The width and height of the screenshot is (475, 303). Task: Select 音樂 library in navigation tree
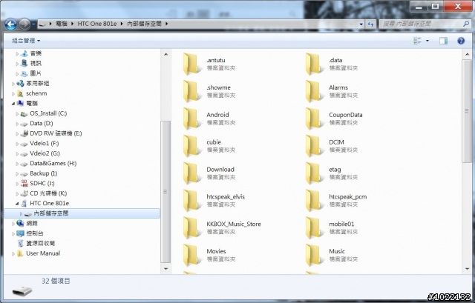point(36,53)
